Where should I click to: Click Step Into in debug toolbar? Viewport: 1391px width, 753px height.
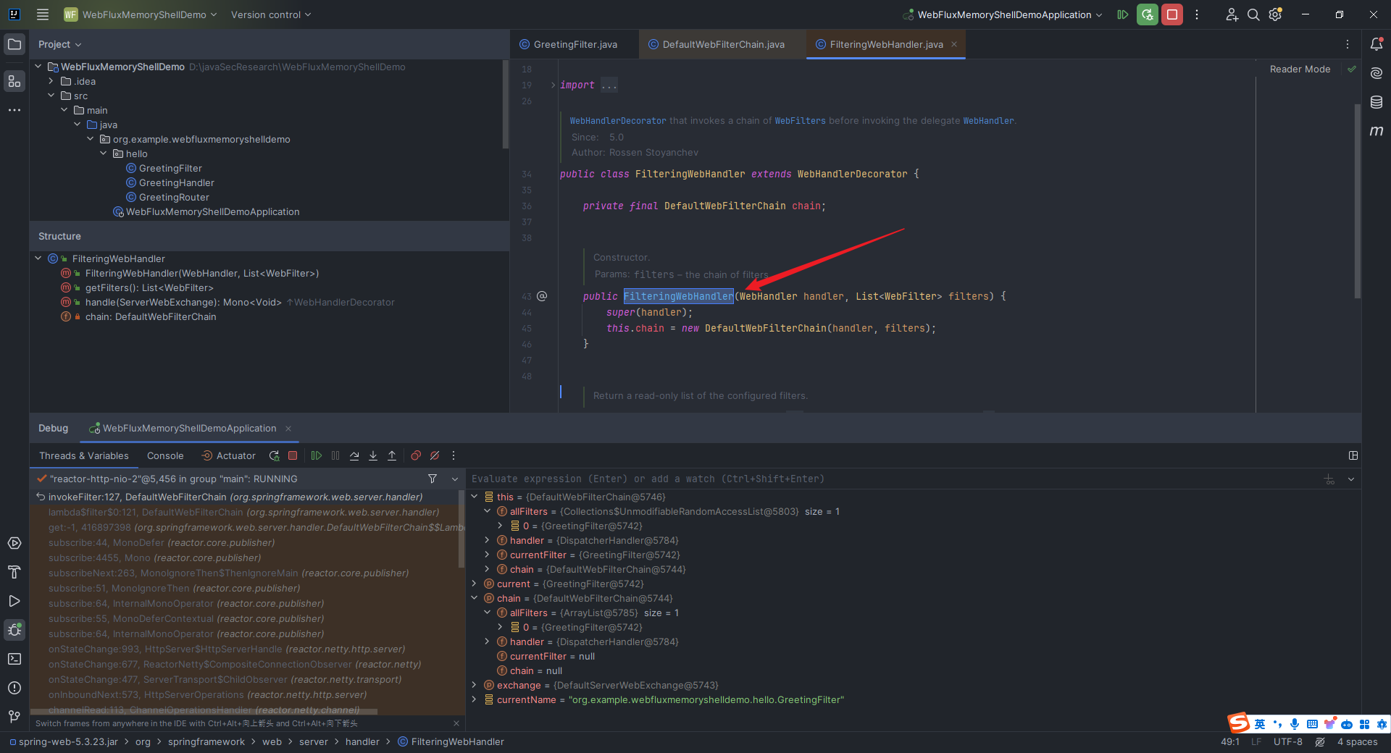pos(373,455)
